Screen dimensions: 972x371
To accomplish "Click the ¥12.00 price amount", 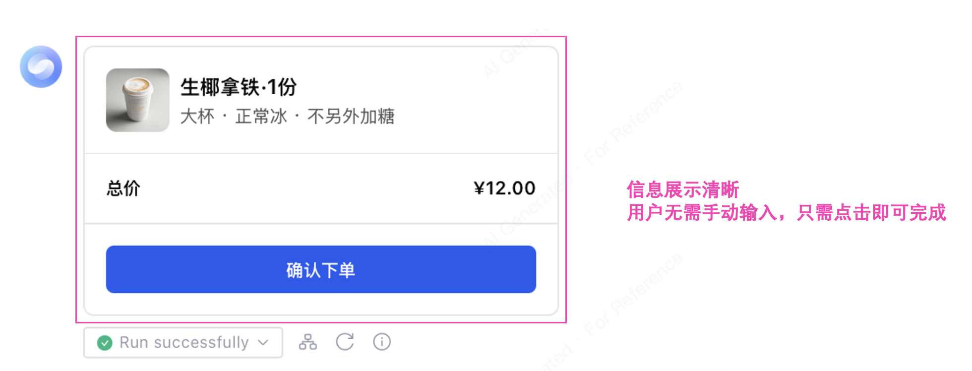I will click(x=504, y=188).
